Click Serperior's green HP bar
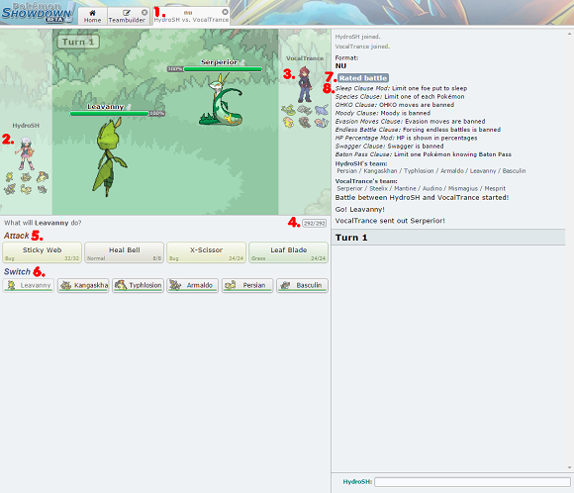The height and width of the screenshot is (493, 574). pos(223,69)
